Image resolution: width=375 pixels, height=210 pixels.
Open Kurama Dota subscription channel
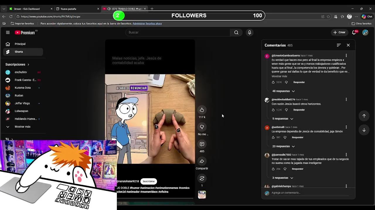pyautogui.click(x=23, y=88)
